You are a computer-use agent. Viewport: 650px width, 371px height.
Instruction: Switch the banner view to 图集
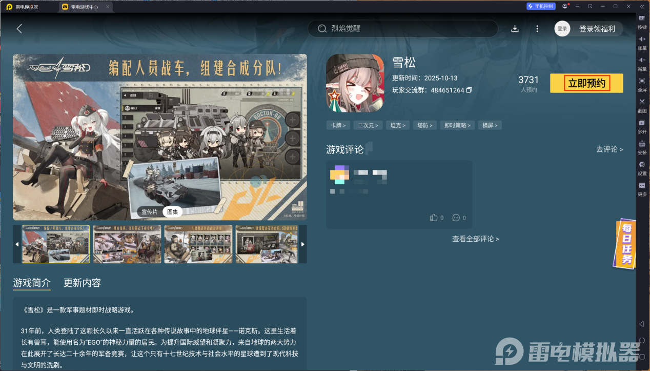tap(172, 211)
